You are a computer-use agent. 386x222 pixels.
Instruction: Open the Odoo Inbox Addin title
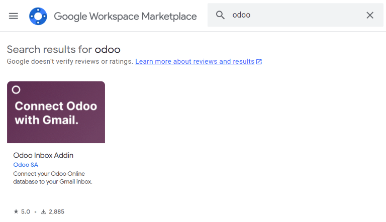[x=43, y=155]
